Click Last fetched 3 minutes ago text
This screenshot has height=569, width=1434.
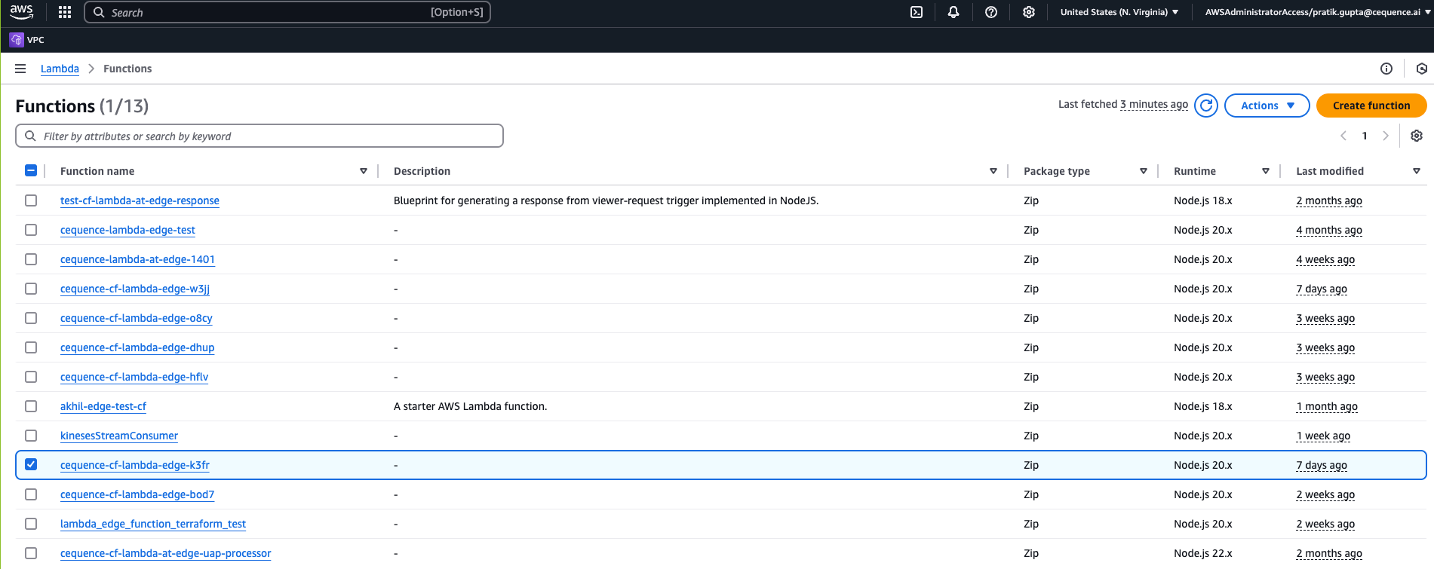1123,104
